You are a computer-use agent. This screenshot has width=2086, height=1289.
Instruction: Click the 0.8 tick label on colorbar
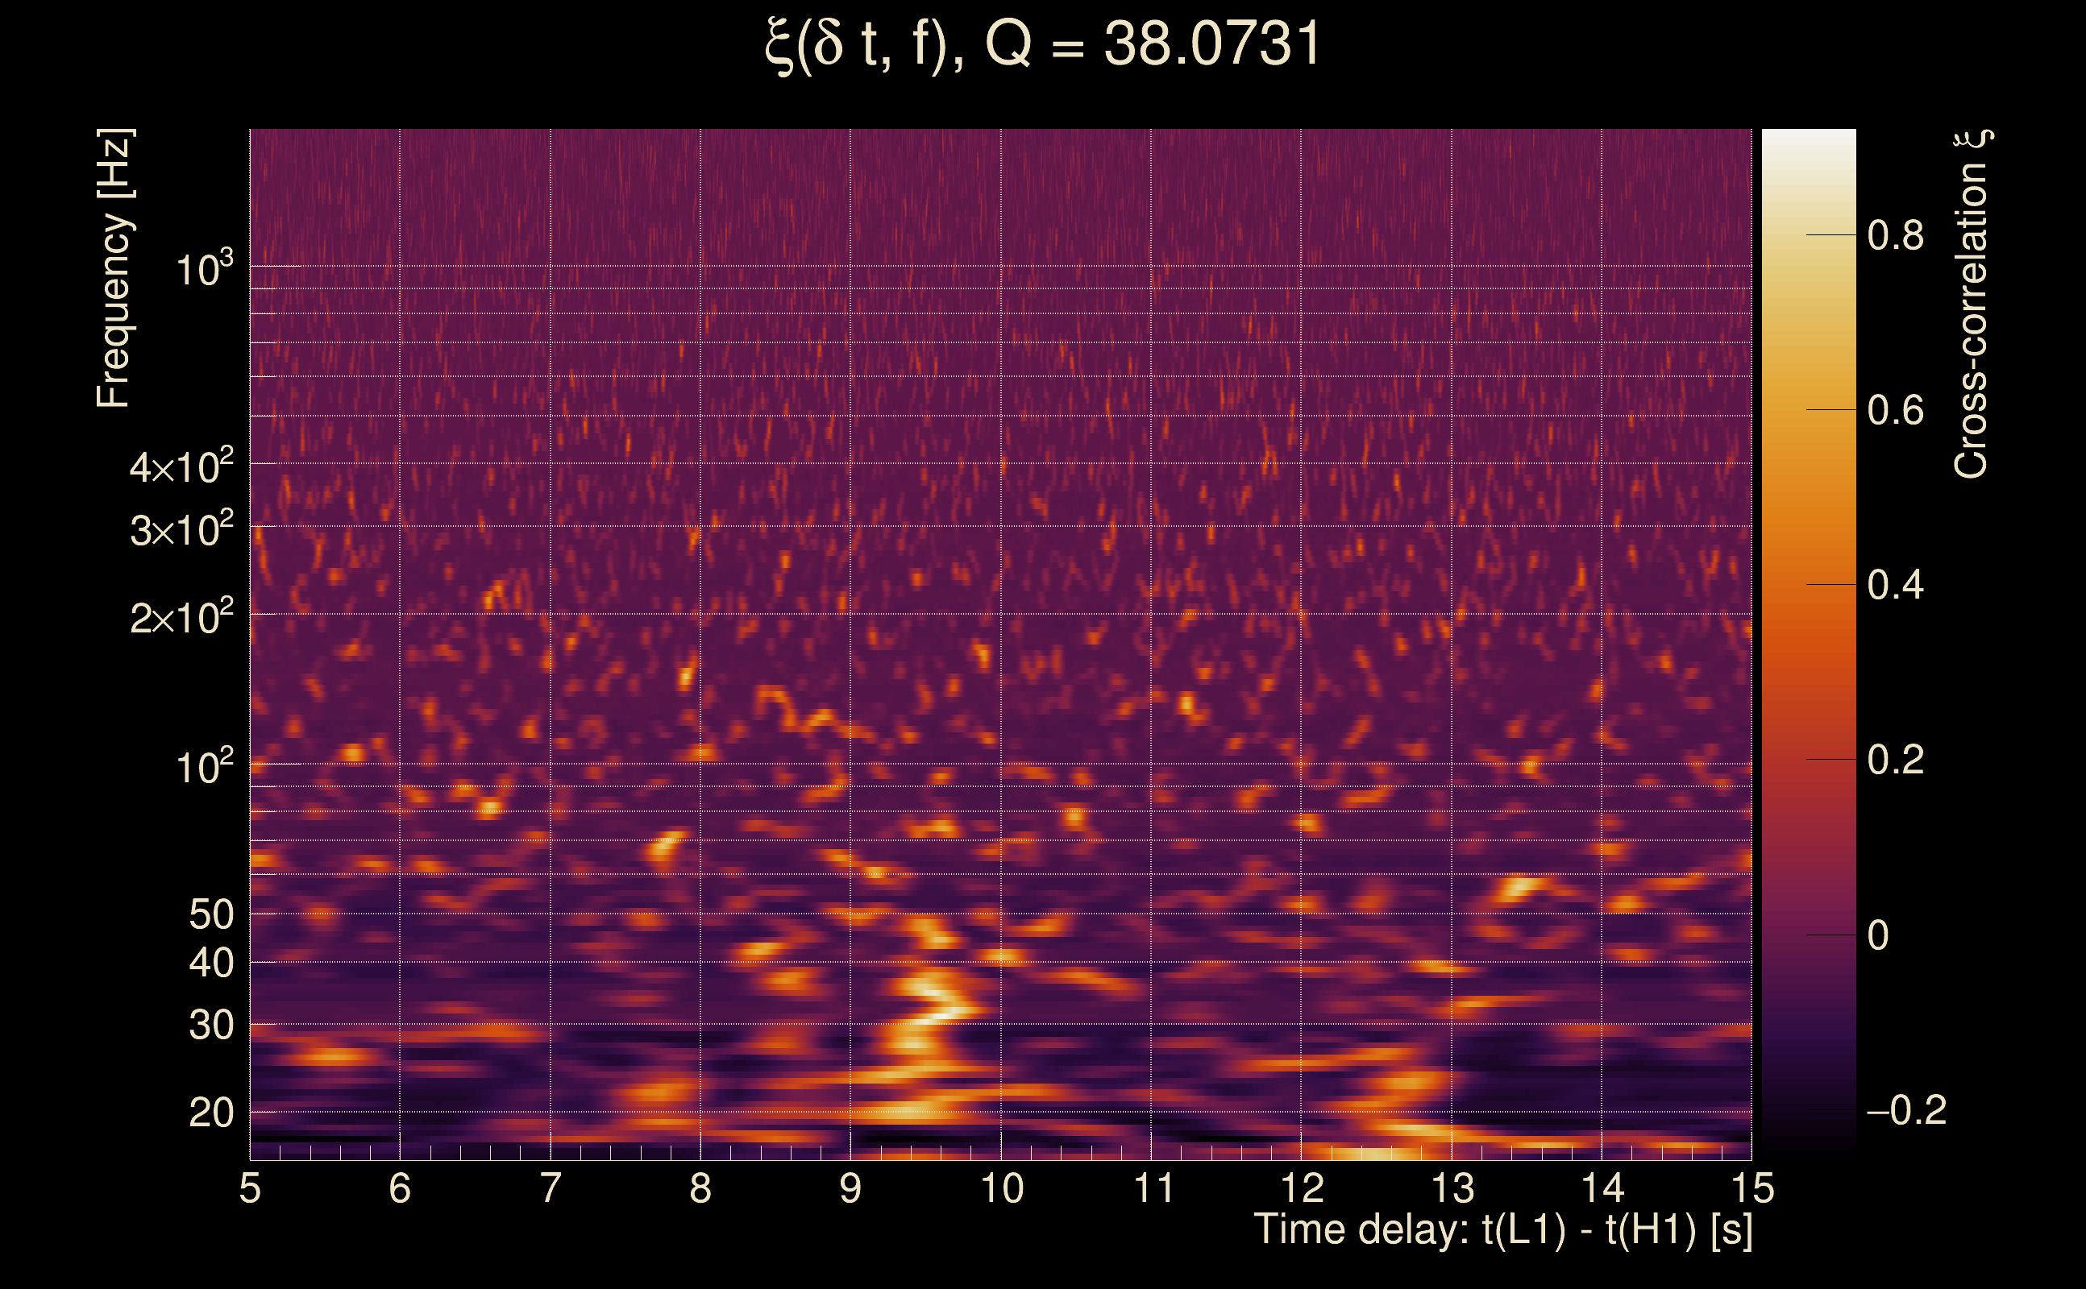click(x=1895, y=235)
